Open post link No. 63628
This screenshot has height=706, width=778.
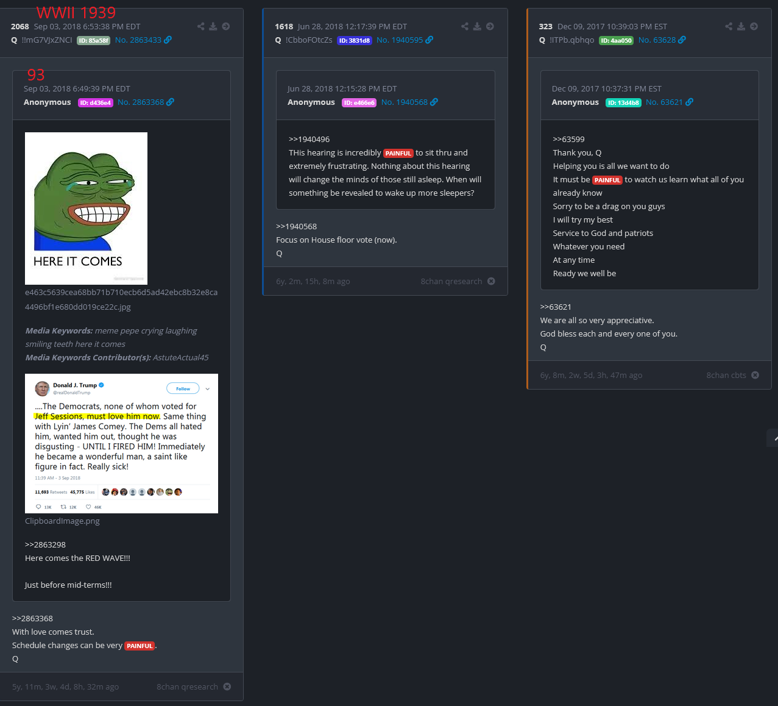[662, 40]
